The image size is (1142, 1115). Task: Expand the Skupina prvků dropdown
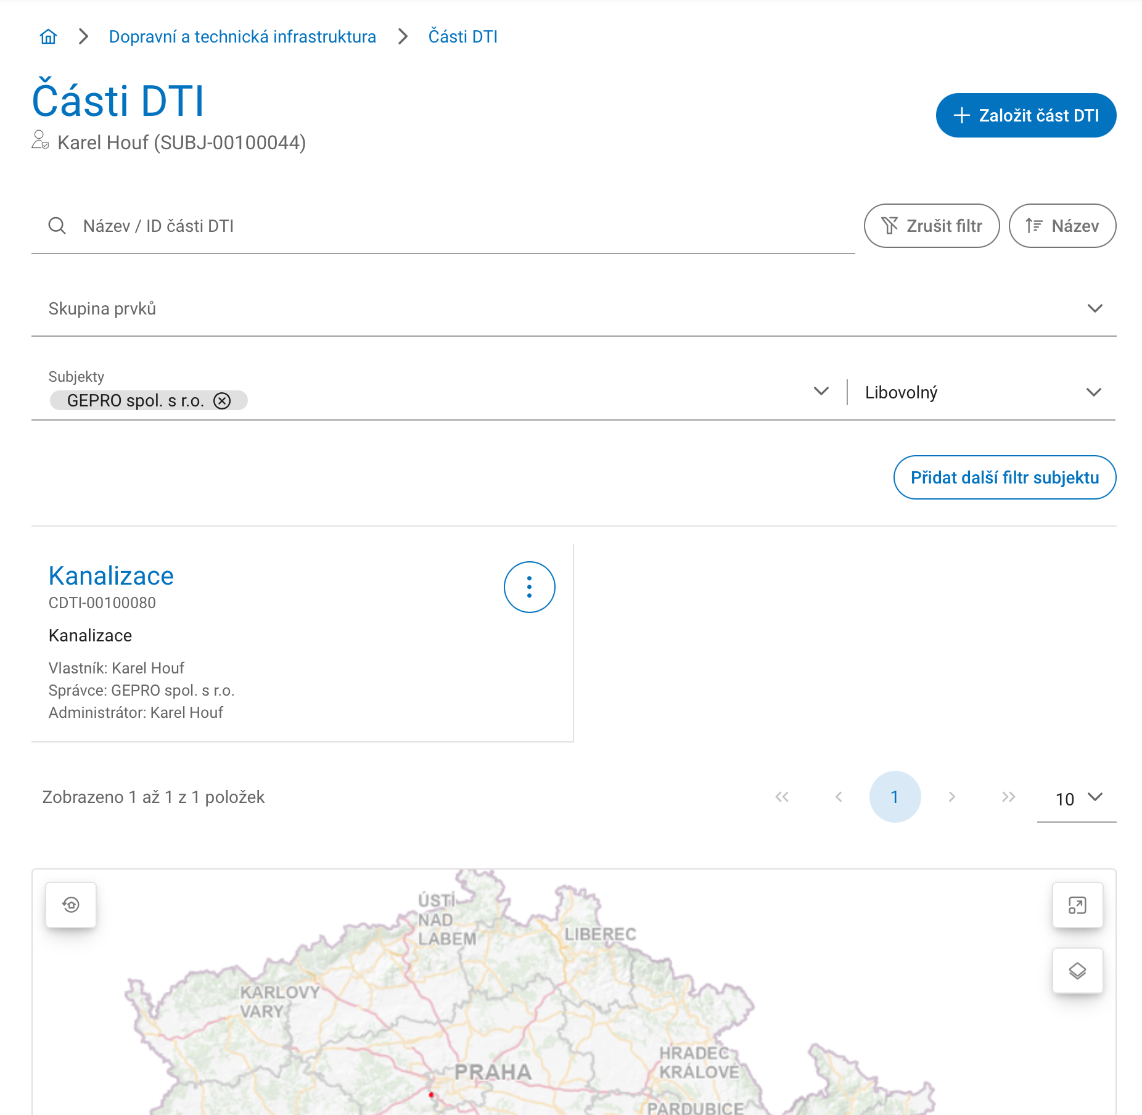pyautogui.click(x=573, y=308)
